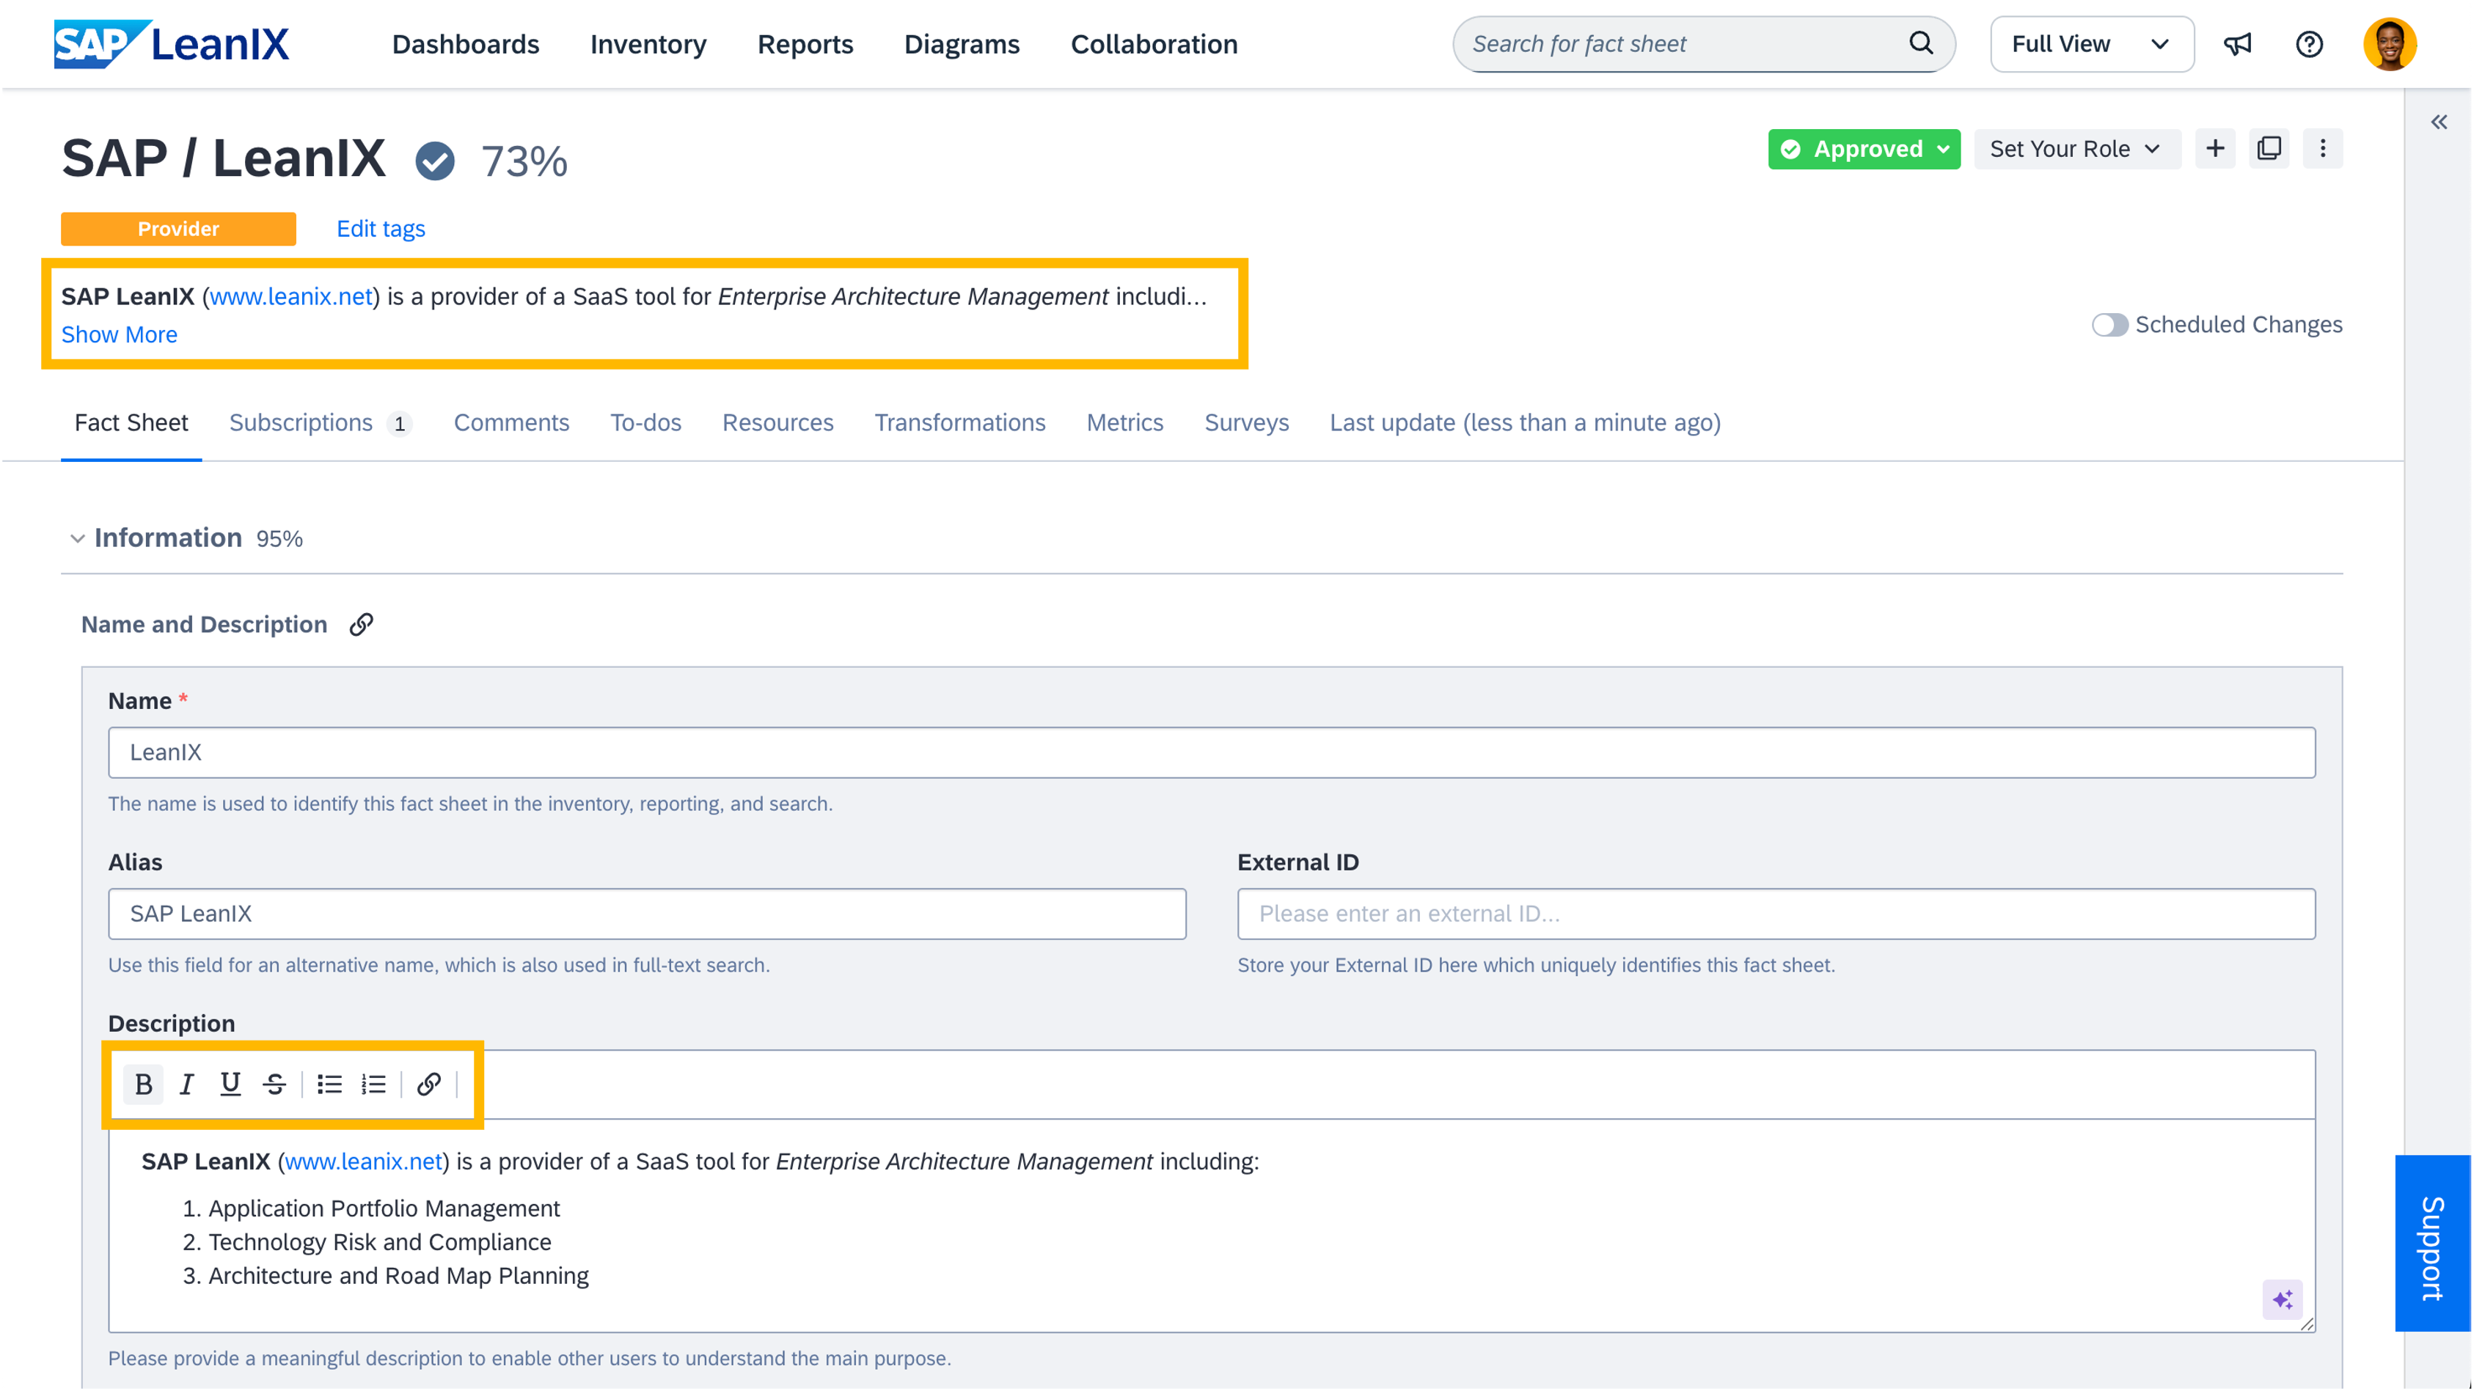
Task: Toggle strikethrough formatting in Description
Action: [x=274, y=1084]
